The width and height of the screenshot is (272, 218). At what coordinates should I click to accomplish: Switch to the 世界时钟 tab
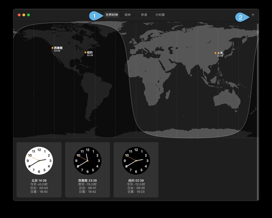(112, 15)
